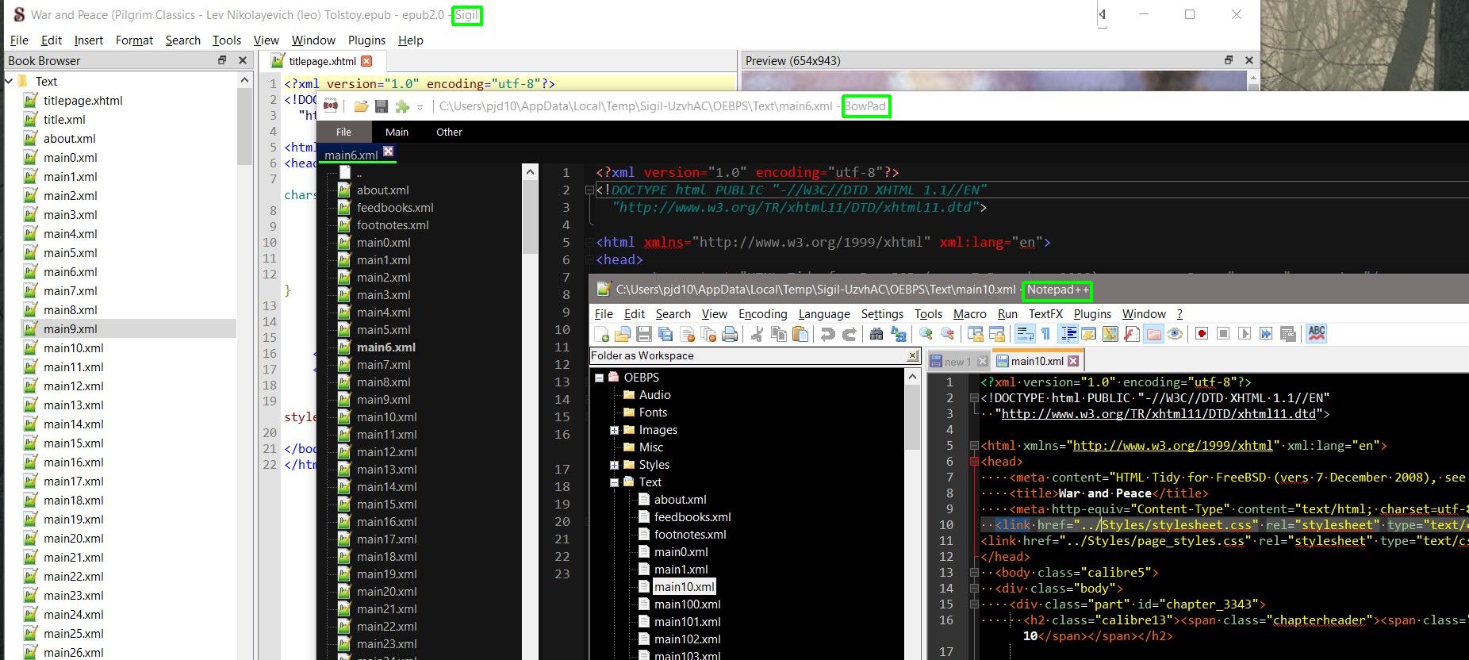The image size is (1469, 660).
Task: Expand the Images folder in the workspace
Action: click(614, 430)
